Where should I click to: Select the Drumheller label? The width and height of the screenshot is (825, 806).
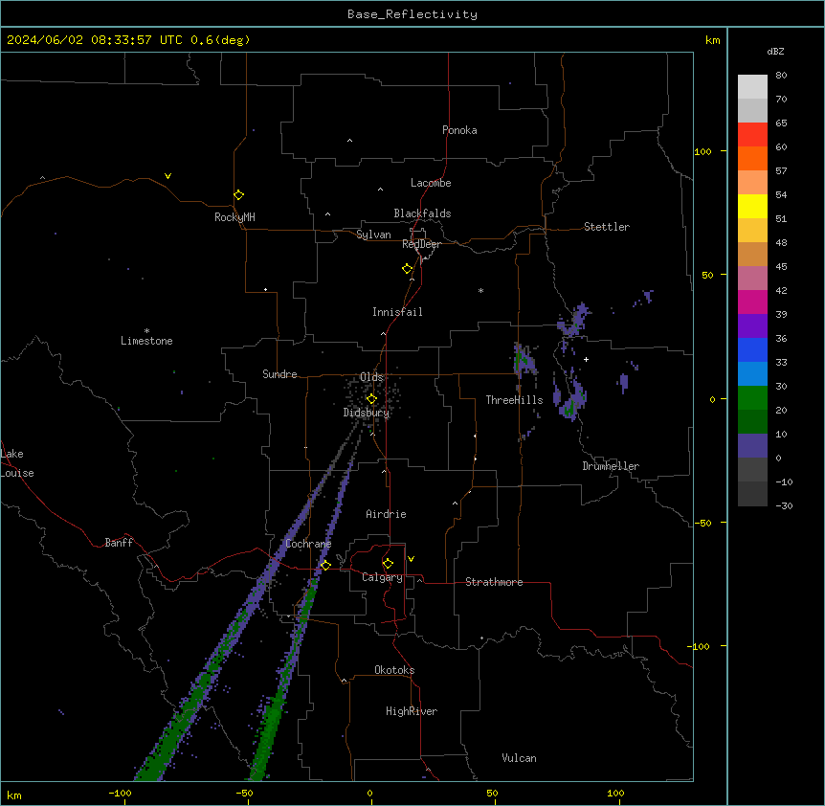coord(611,466)
